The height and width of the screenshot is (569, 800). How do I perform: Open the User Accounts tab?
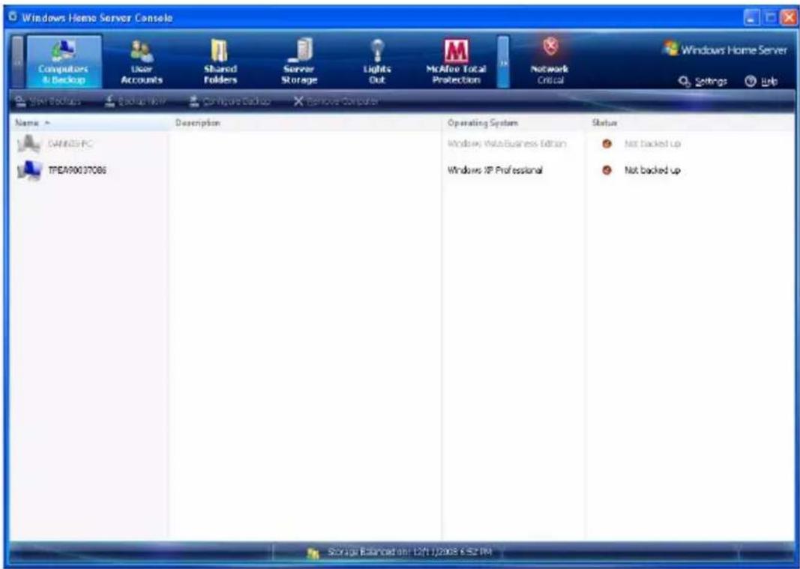[x=141, y=61]
